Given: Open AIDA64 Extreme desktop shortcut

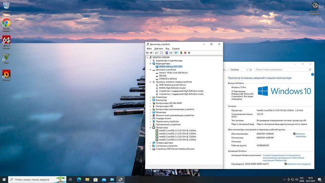Looking at the screenshot, I should pos(6,42).
